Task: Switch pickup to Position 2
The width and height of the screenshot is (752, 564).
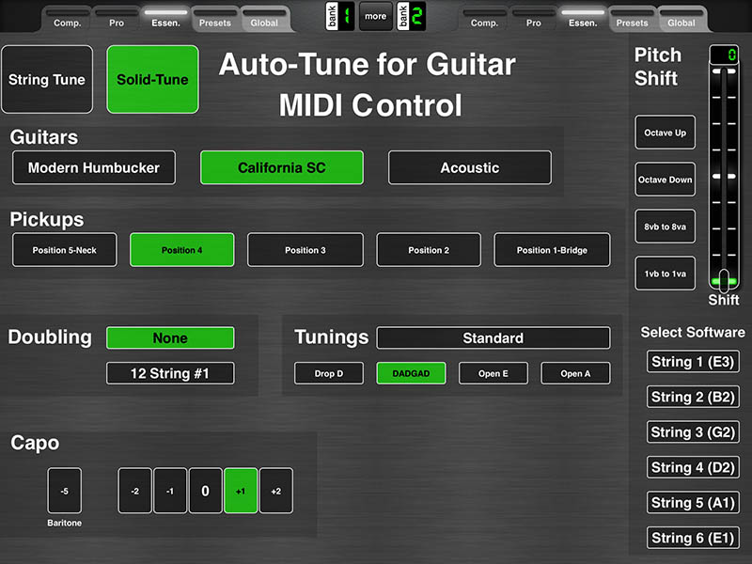Action: [x=429, y=250]
